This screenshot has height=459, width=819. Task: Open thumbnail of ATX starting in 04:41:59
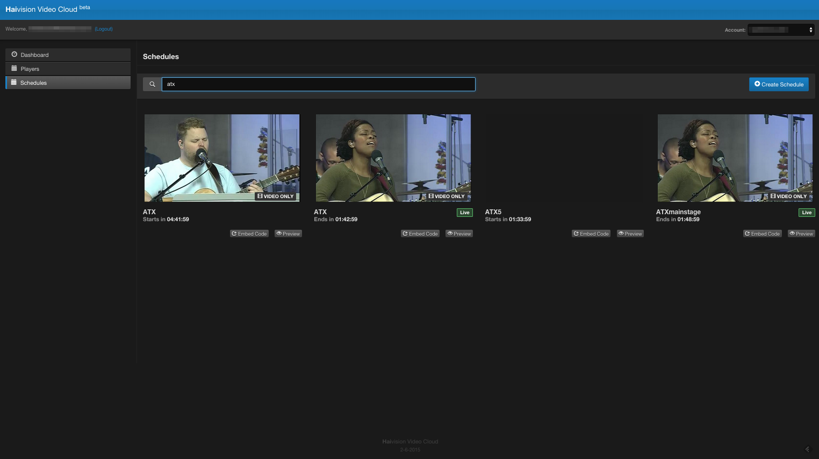pos(222,158)
